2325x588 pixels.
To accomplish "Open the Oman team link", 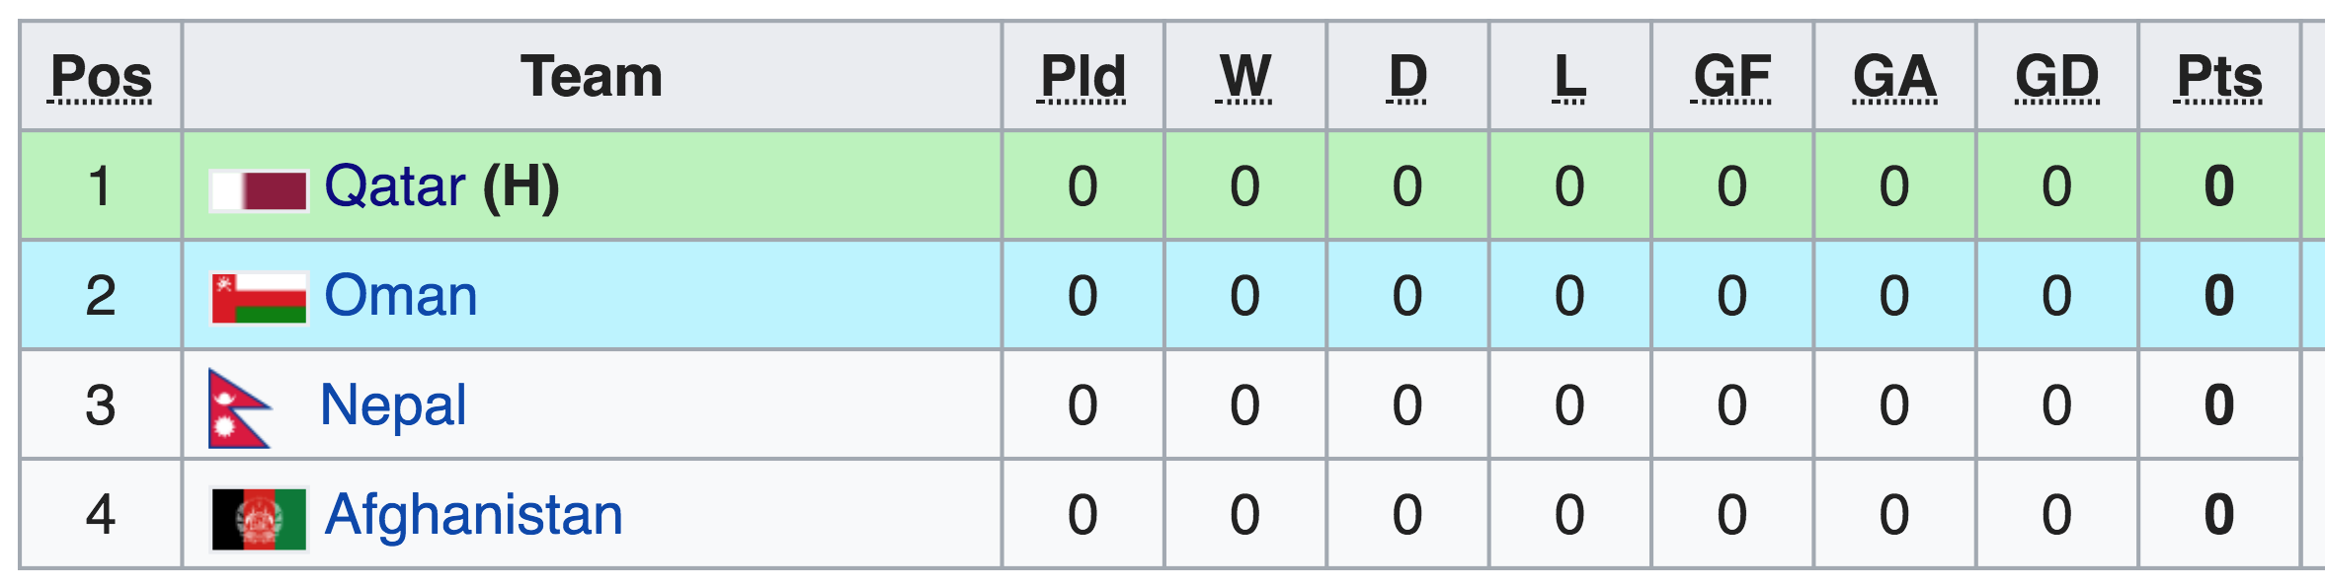I will 401,295.
